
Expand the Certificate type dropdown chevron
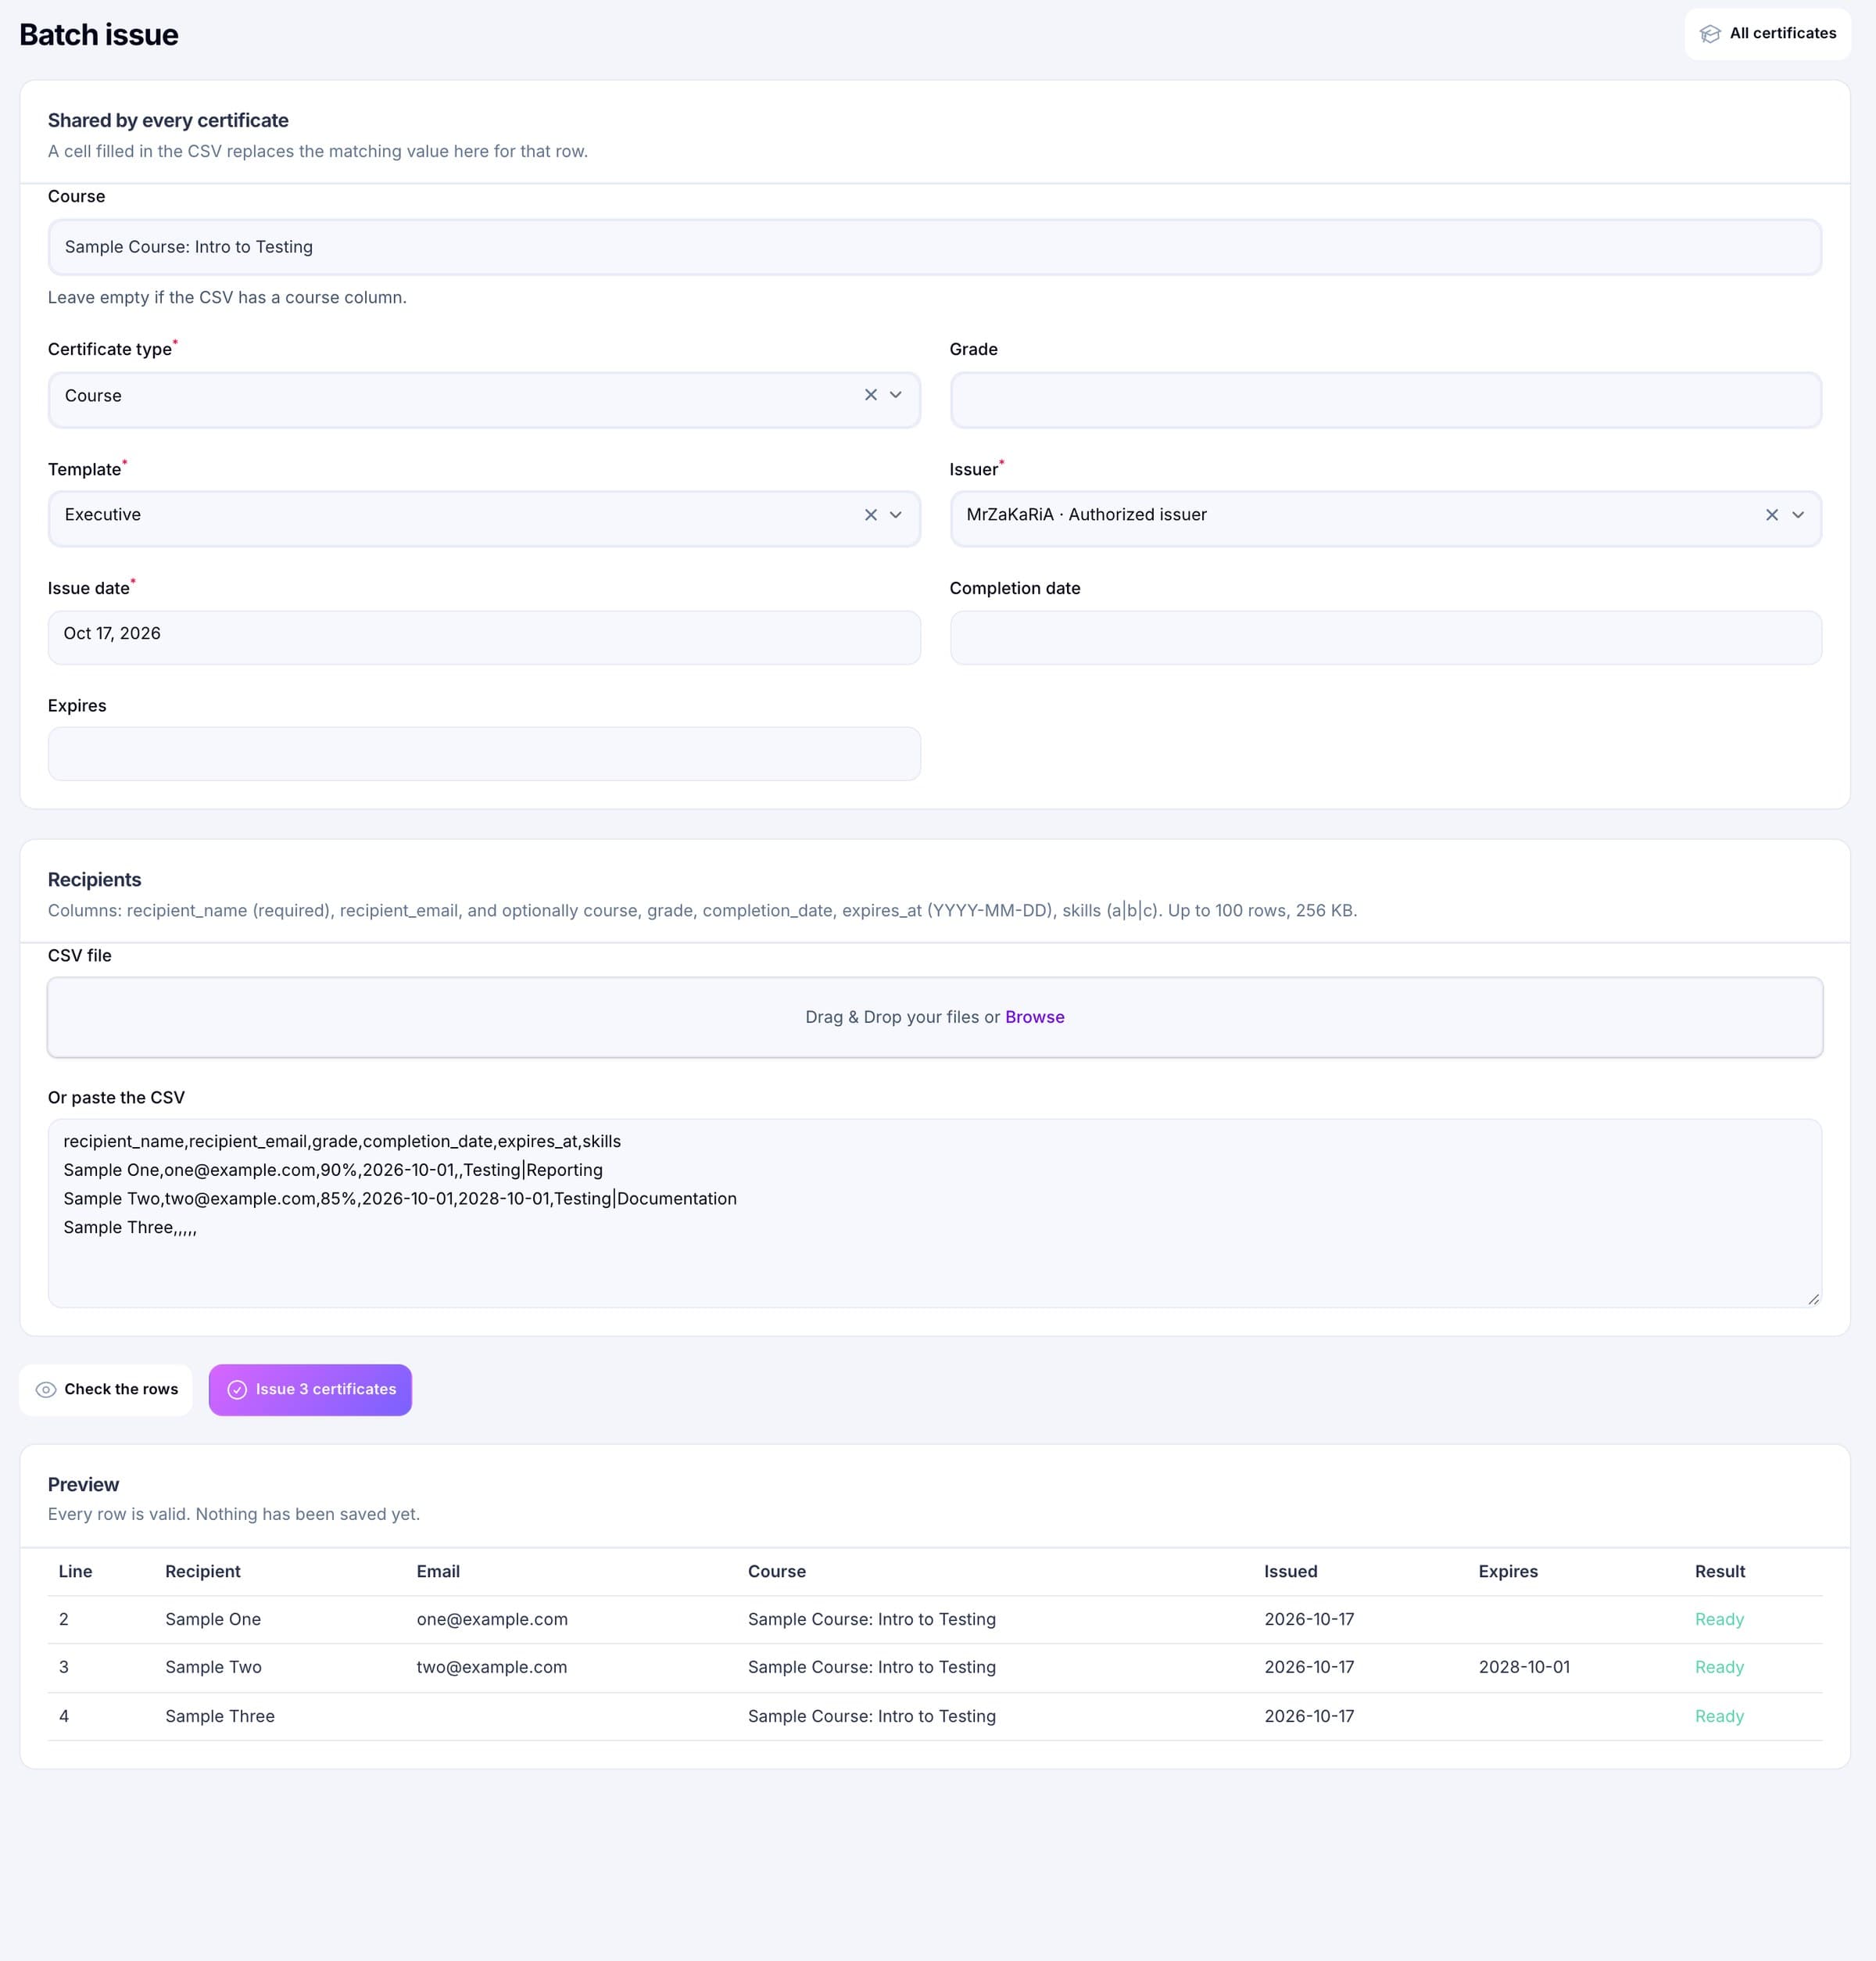[x=896, y=395]
